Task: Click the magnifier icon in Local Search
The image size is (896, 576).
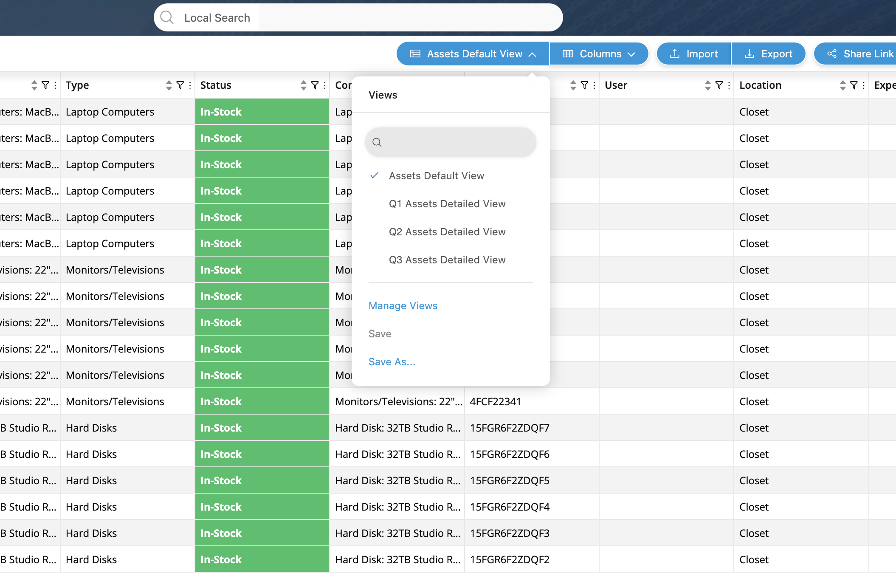Action: [x=167, y=17]
